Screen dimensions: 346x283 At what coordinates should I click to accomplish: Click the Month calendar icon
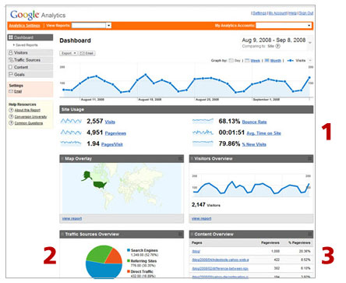(267, 61)
